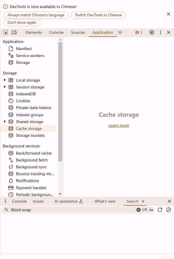Toggle the match case Aa option
Image resolution: width=174 pixels, height=259 pixels.
[x=151, y=210]
